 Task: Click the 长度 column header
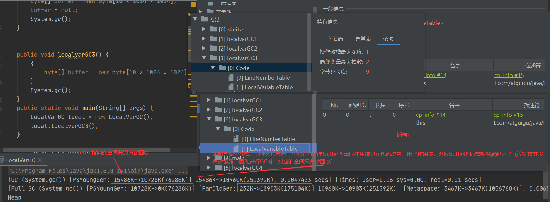click(381, 105)
